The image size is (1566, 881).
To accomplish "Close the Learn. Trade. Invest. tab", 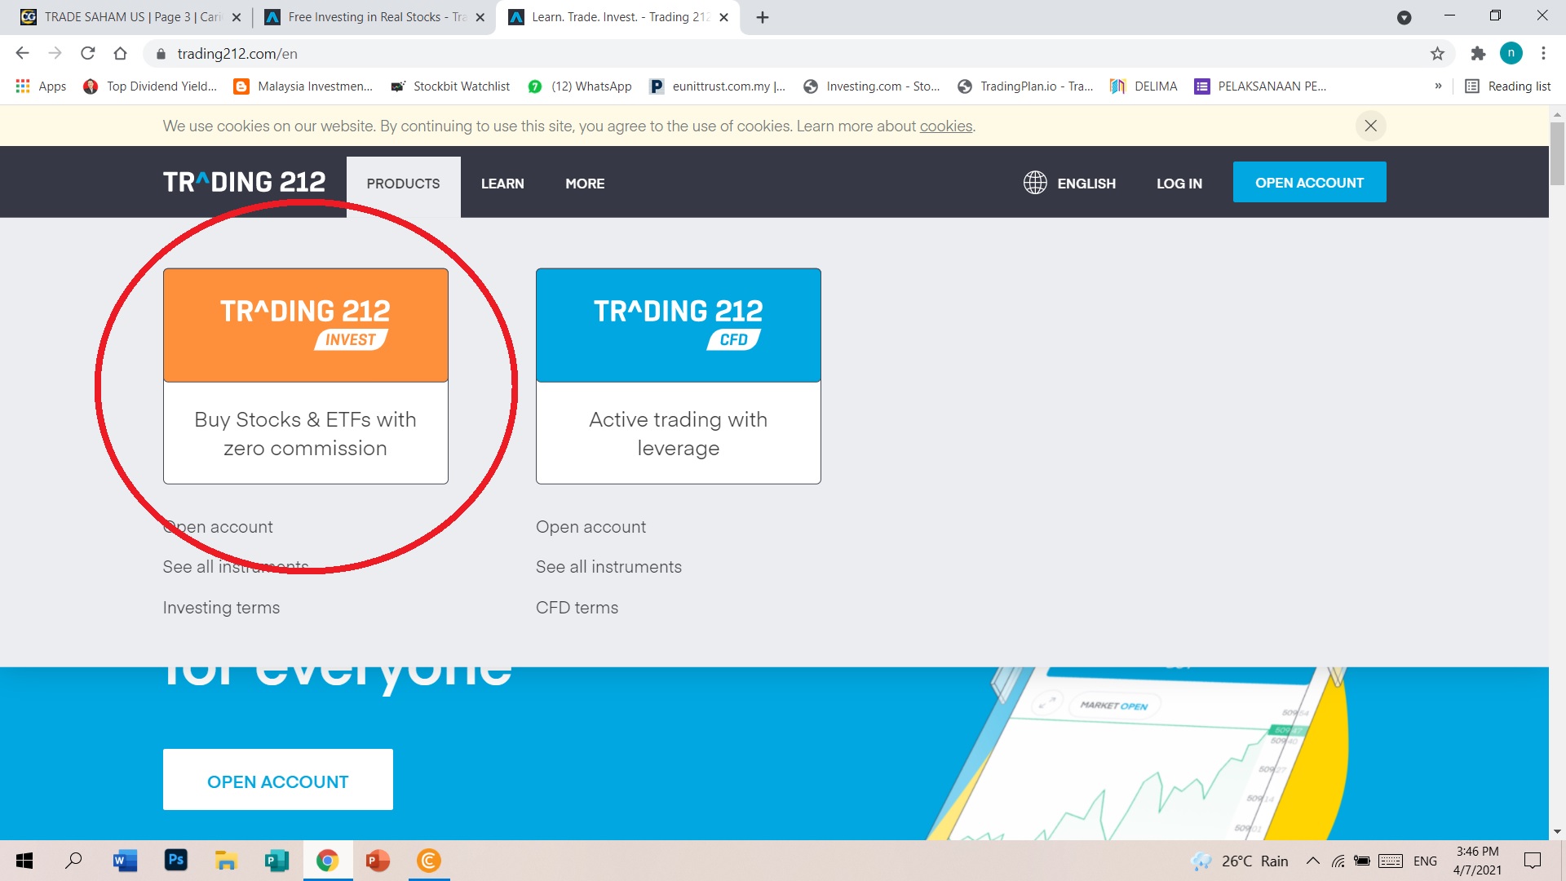I will pyautogui.click(x=723, y=17).
